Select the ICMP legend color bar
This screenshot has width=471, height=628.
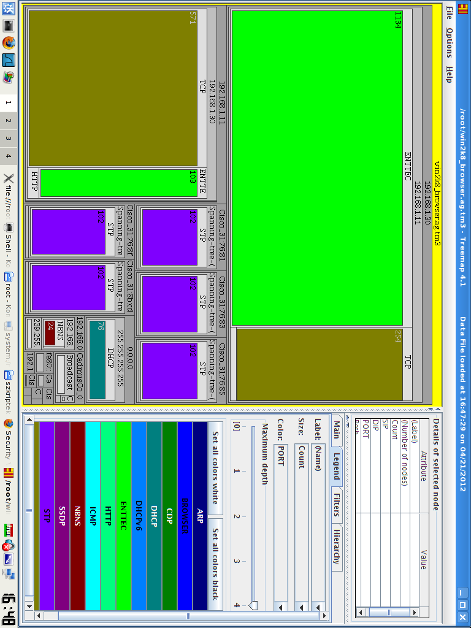click(93, 515)
